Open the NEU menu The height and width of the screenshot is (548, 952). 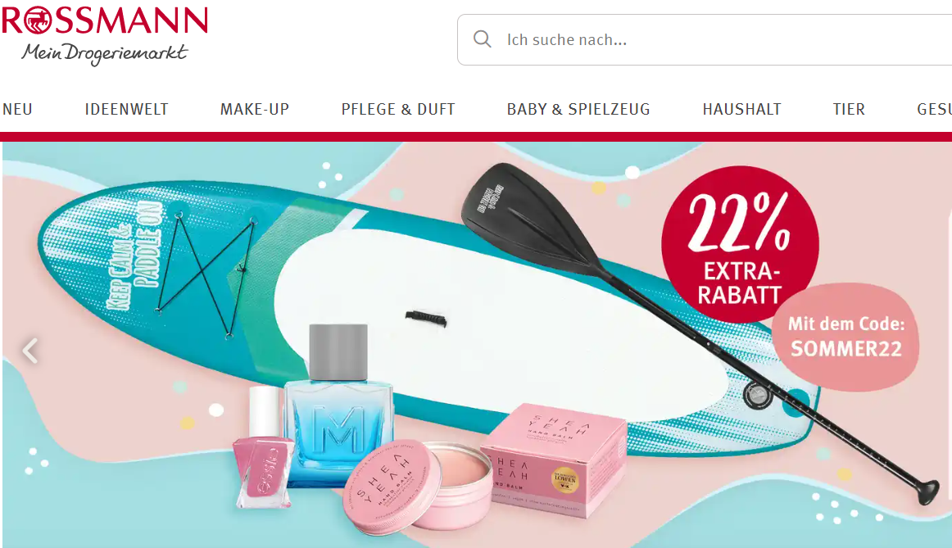pos(17,109)
